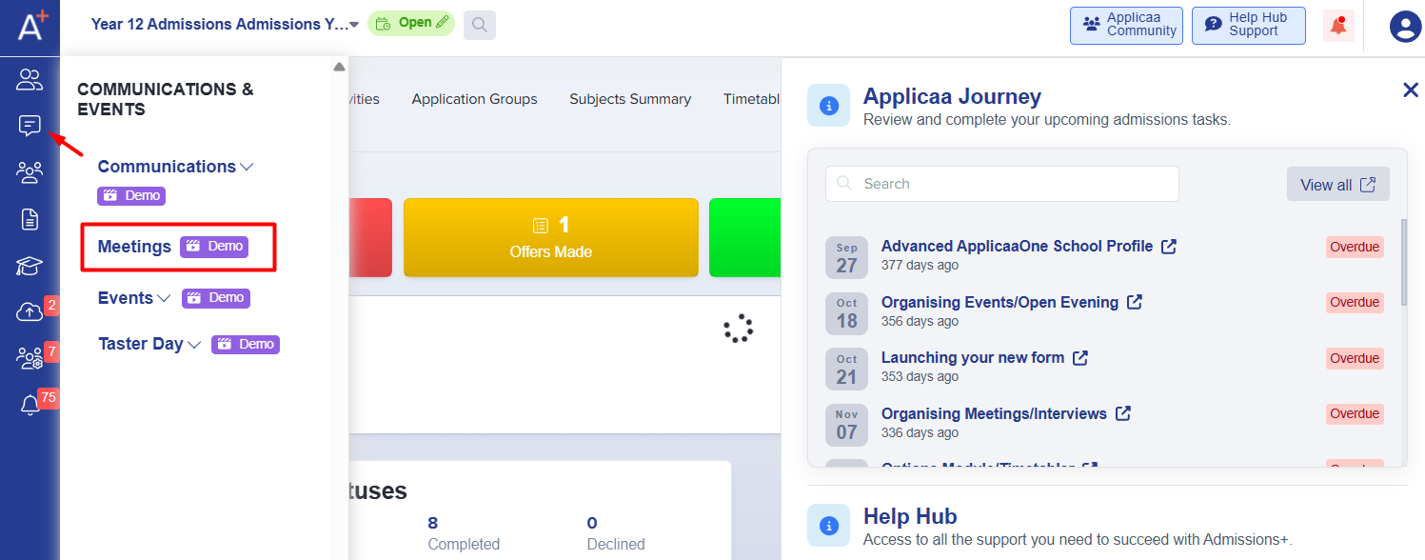Open the graduation cap sidebar icon
This screenshot has width=1425, height=560.
click(x=30, y=266)
